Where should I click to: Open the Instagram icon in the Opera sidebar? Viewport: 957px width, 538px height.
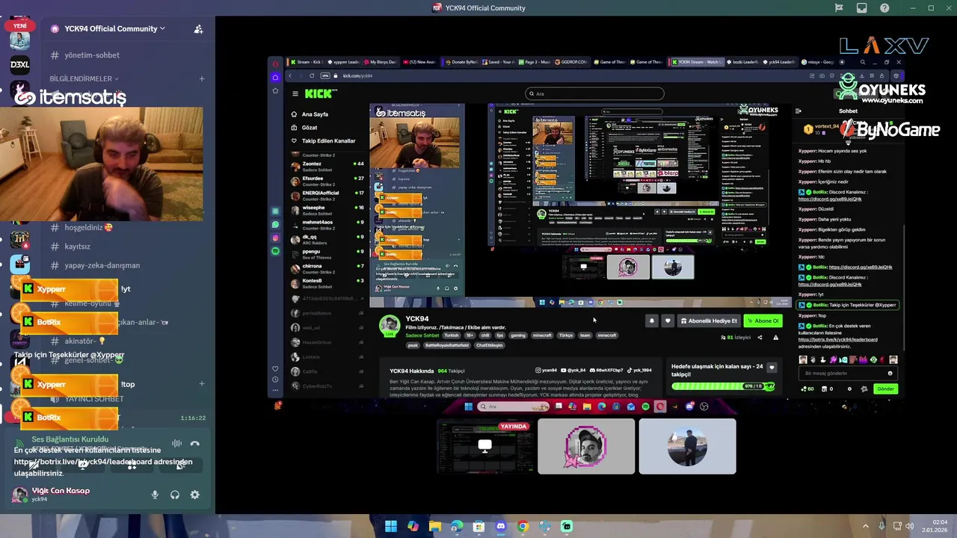pyautogui.click(x=275, y=238)
